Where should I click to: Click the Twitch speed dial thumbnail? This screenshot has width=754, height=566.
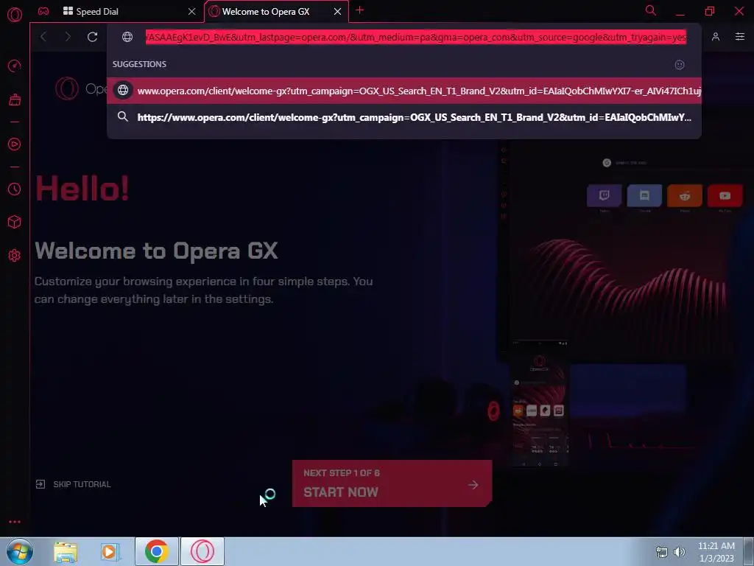(x=604, y=195)
